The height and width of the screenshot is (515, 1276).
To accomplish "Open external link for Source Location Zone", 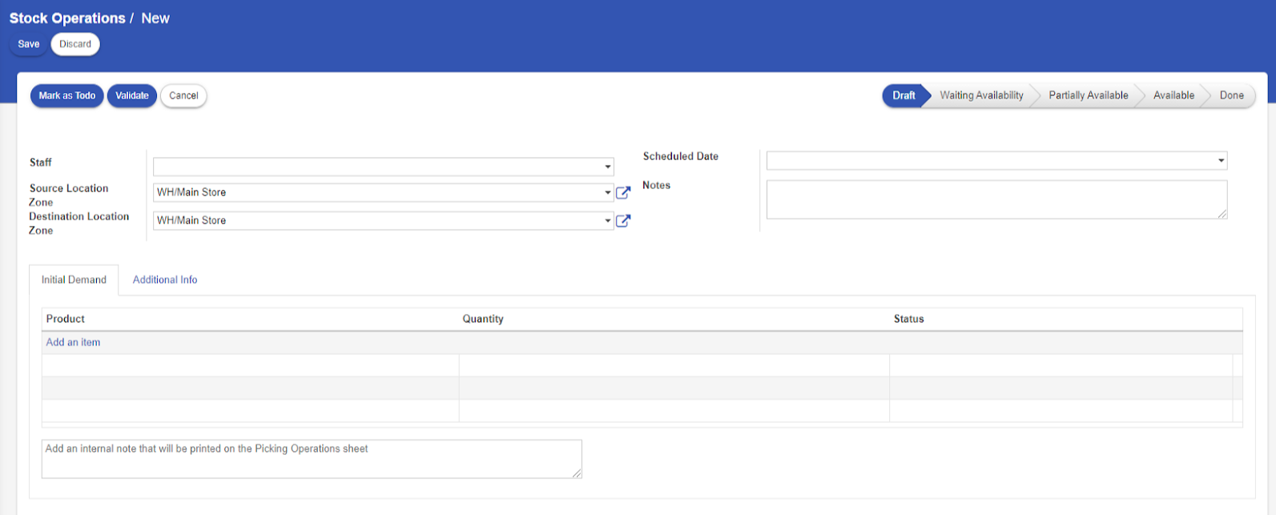I will click(x=623, y=192).
